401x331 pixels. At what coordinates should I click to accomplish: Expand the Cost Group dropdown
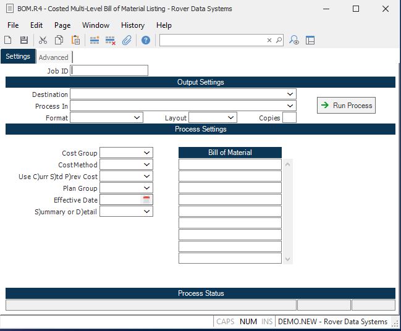[x=147, y=153]
